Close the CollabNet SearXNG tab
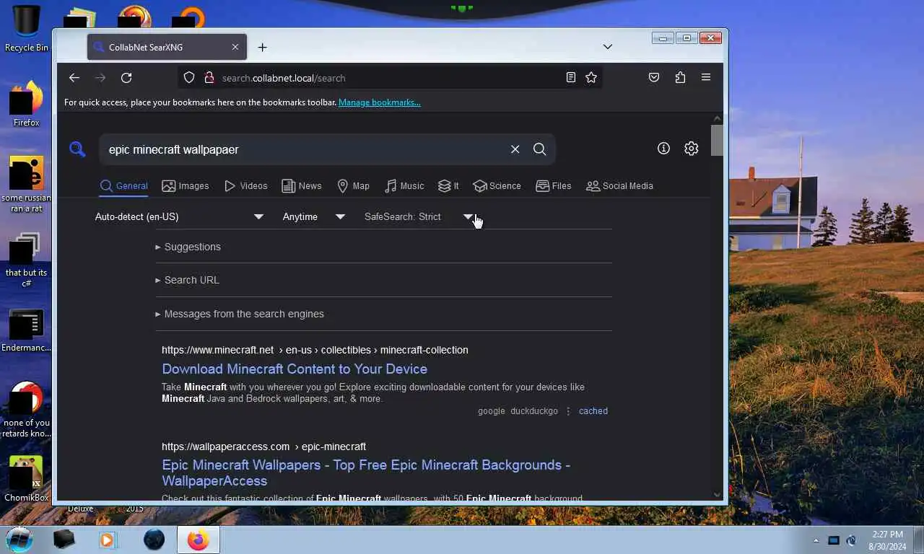 (235, 47)
